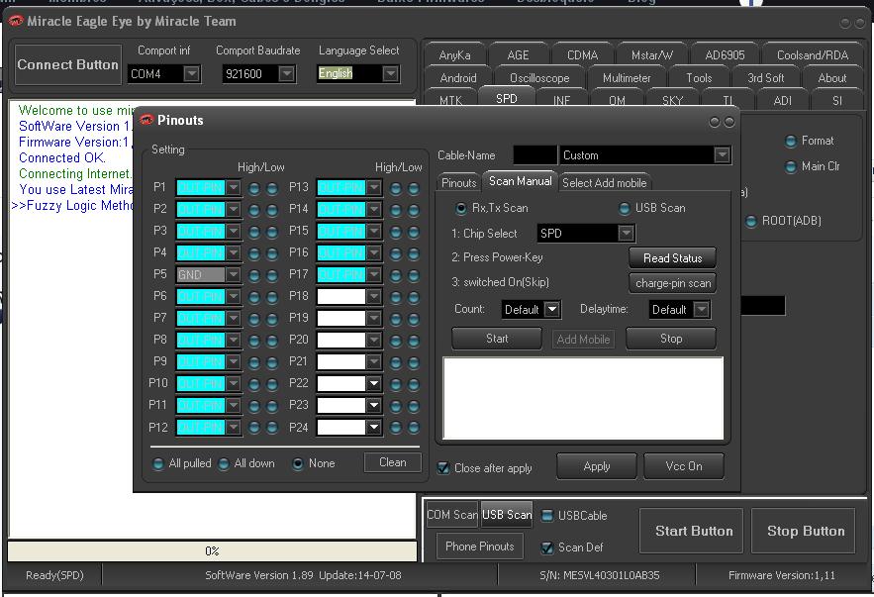
Task: Toggle the second High/Low indicator for P1
Action: coord(272,188)
